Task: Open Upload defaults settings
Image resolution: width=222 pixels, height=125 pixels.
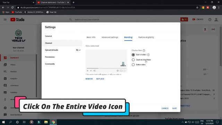Action: pos(52,50)
